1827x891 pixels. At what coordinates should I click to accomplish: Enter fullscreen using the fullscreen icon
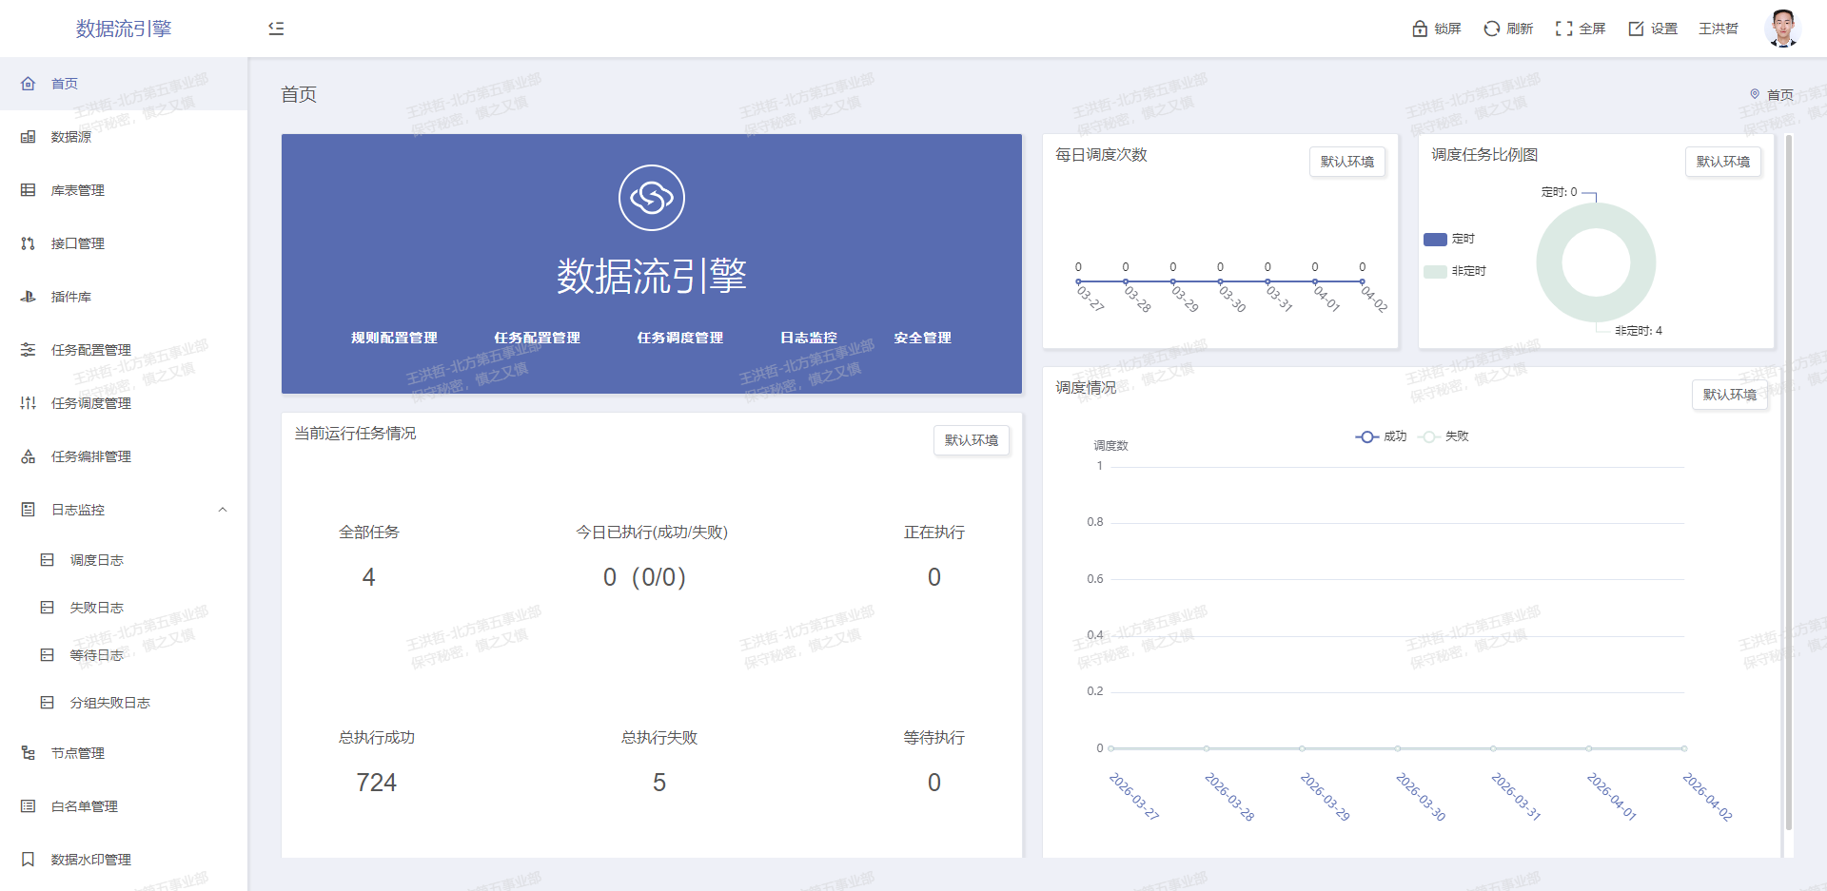pyautogui.click(x=1563, y=29)
